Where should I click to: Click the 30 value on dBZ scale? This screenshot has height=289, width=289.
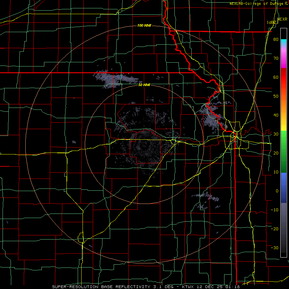pyautogui.click(x=276, y=134)
